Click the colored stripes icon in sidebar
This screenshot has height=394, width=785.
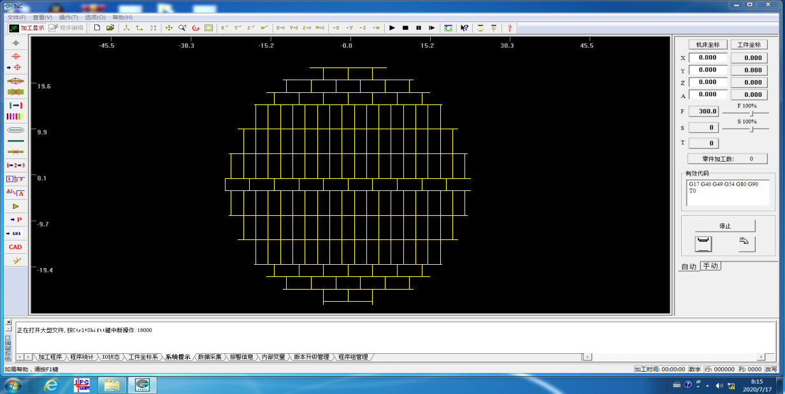[x=15, y=116]
